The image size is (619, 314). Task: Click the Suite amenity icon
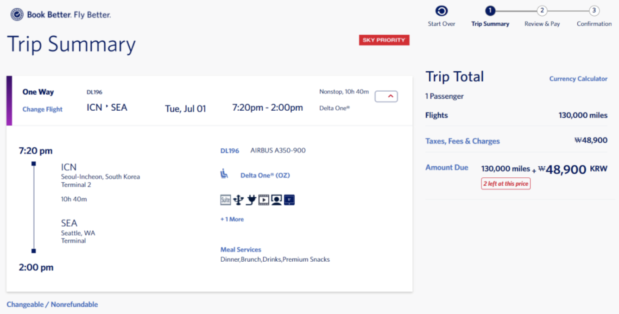[226, 200]
